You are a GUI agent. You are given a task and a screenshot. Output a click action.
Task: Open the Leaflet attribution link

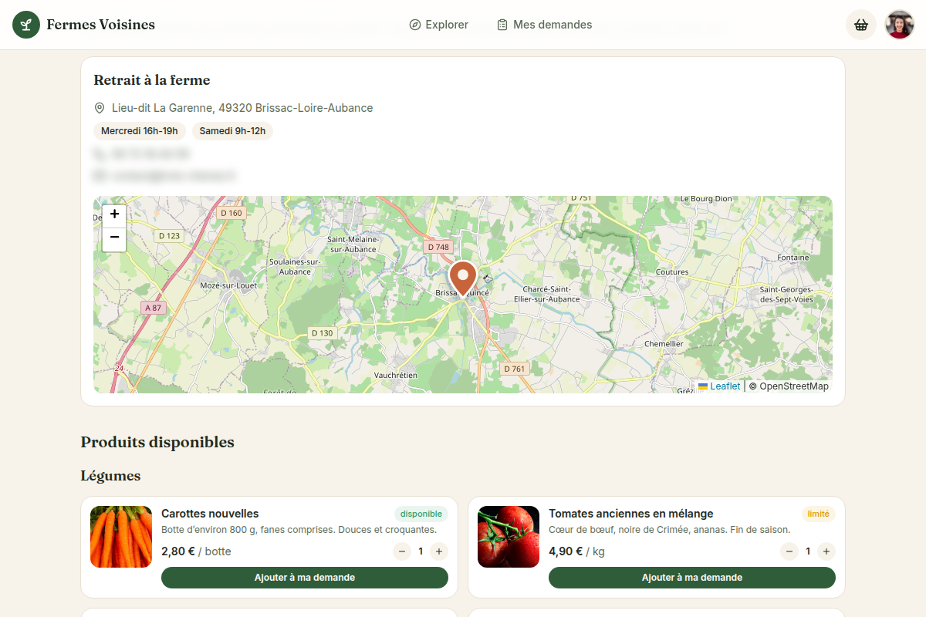[x=719, y=386]
